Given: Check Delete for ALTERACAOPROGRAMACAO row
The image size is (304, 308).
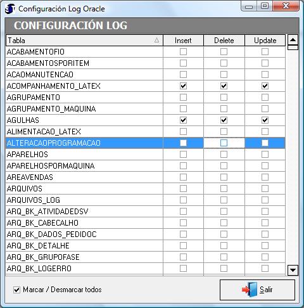Looking at the screenshot, I should [224, 143].
